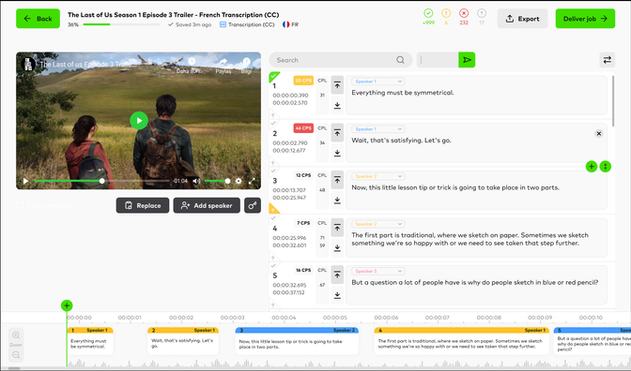The image size is (631, 371).
Task: Click the green plus above timeline playhead
Action: point(67,305)
